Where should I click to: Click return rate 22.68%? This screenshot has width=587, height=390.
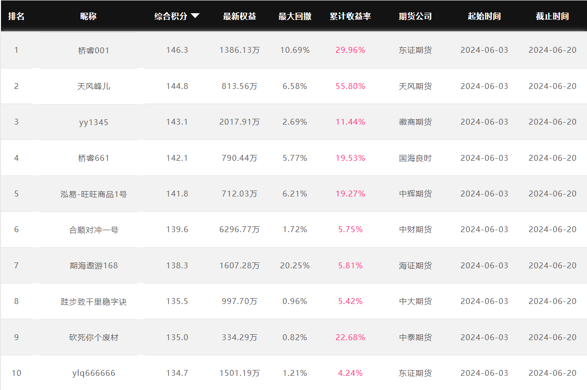[350, 337]
